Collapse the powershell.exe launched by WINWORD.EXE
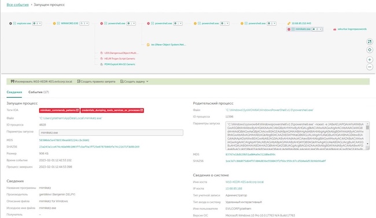The image size is (376, 218). 105,24
